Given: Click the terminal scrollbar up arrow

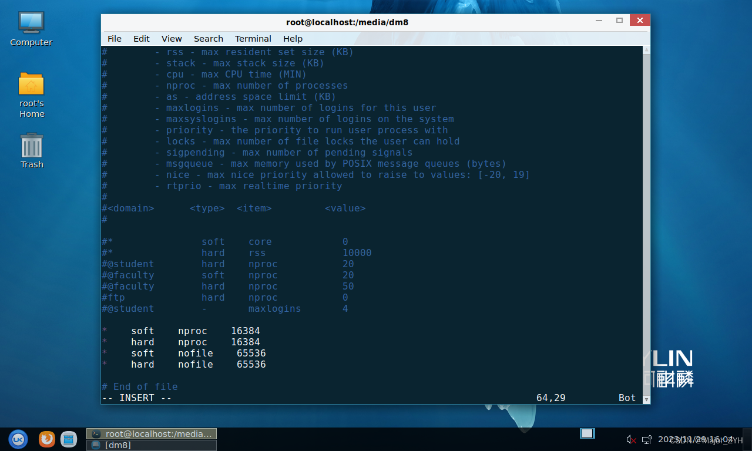Looking at the screenshot, I should [x=646, y=51].
